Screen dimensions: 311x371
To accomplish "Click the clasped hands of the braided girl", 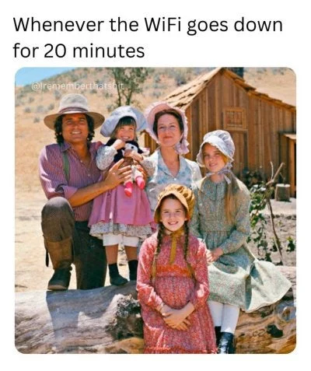I will click(176, 317).
